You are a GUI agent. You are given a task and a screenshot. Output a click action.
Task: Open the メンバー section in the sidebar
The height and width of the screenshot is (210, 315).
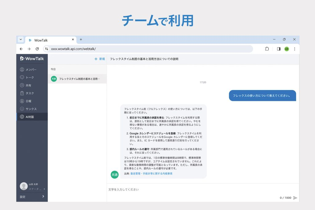(x=31, y=69)
